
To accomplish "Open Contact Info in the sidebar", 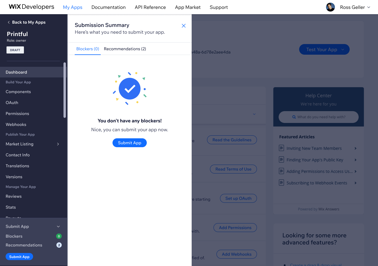I will pos(18,155).
